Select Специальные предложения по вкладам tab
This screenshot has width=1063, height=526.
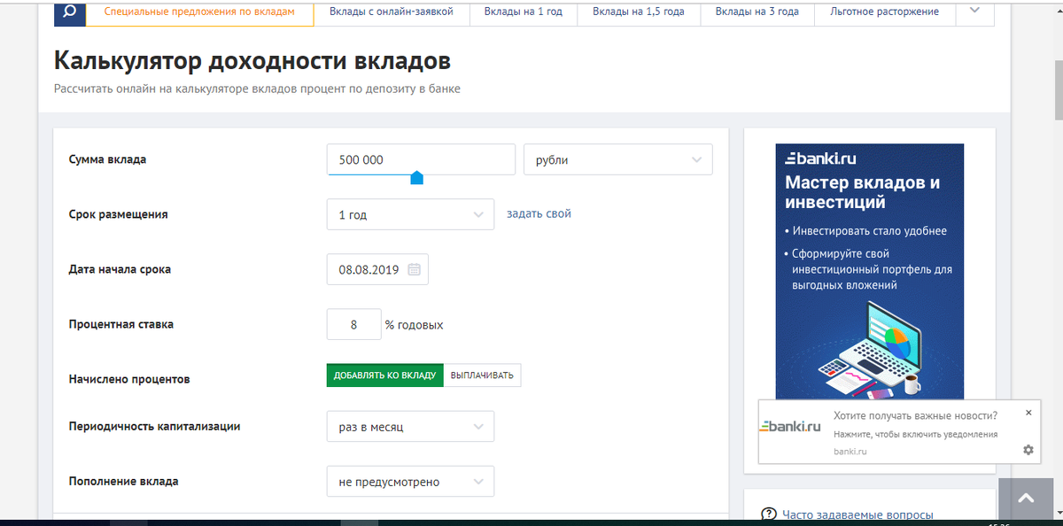pyautogui.click(x=199, y=12)
